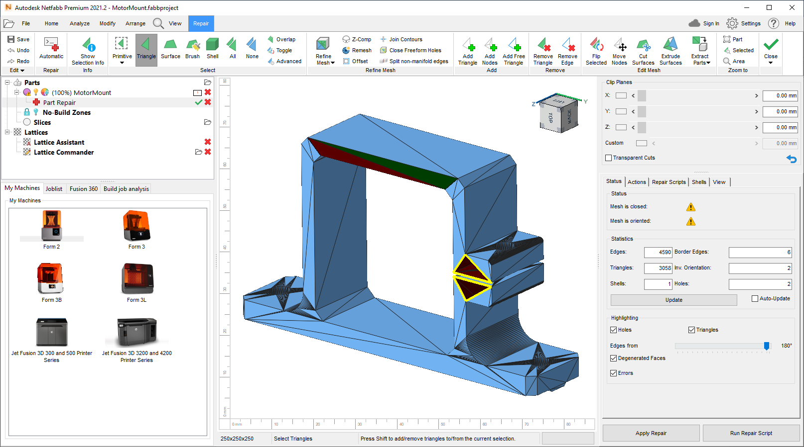
Task: Select the Form 3L printer thumbnail
Action: point(137,279)
